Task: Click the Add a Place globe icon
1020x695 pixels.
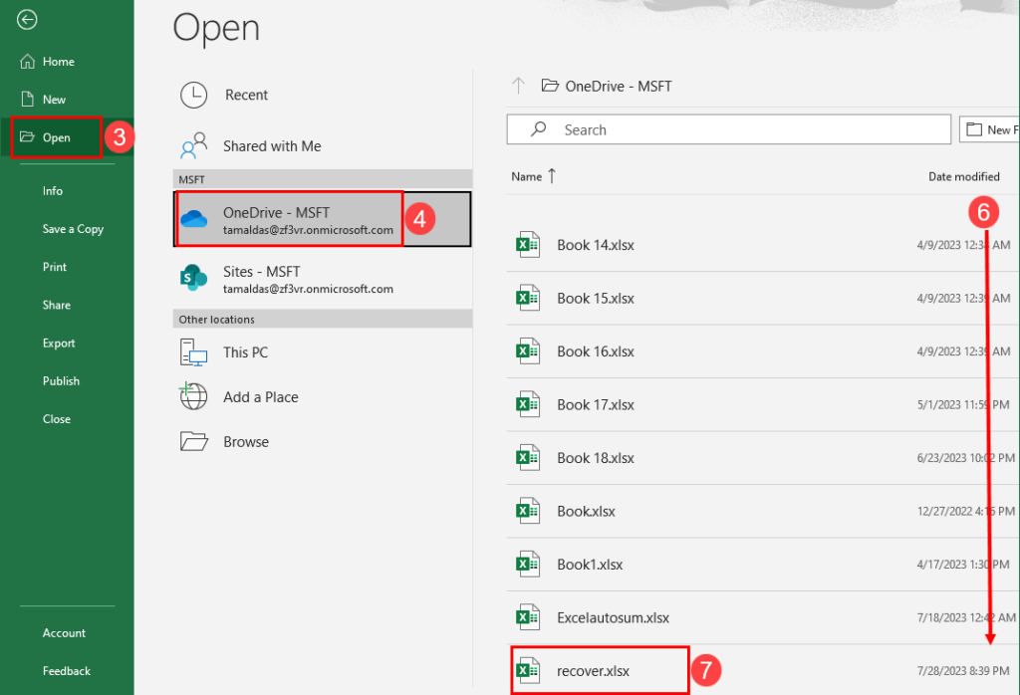Action: pyautogui.click(x=194, y=396)
